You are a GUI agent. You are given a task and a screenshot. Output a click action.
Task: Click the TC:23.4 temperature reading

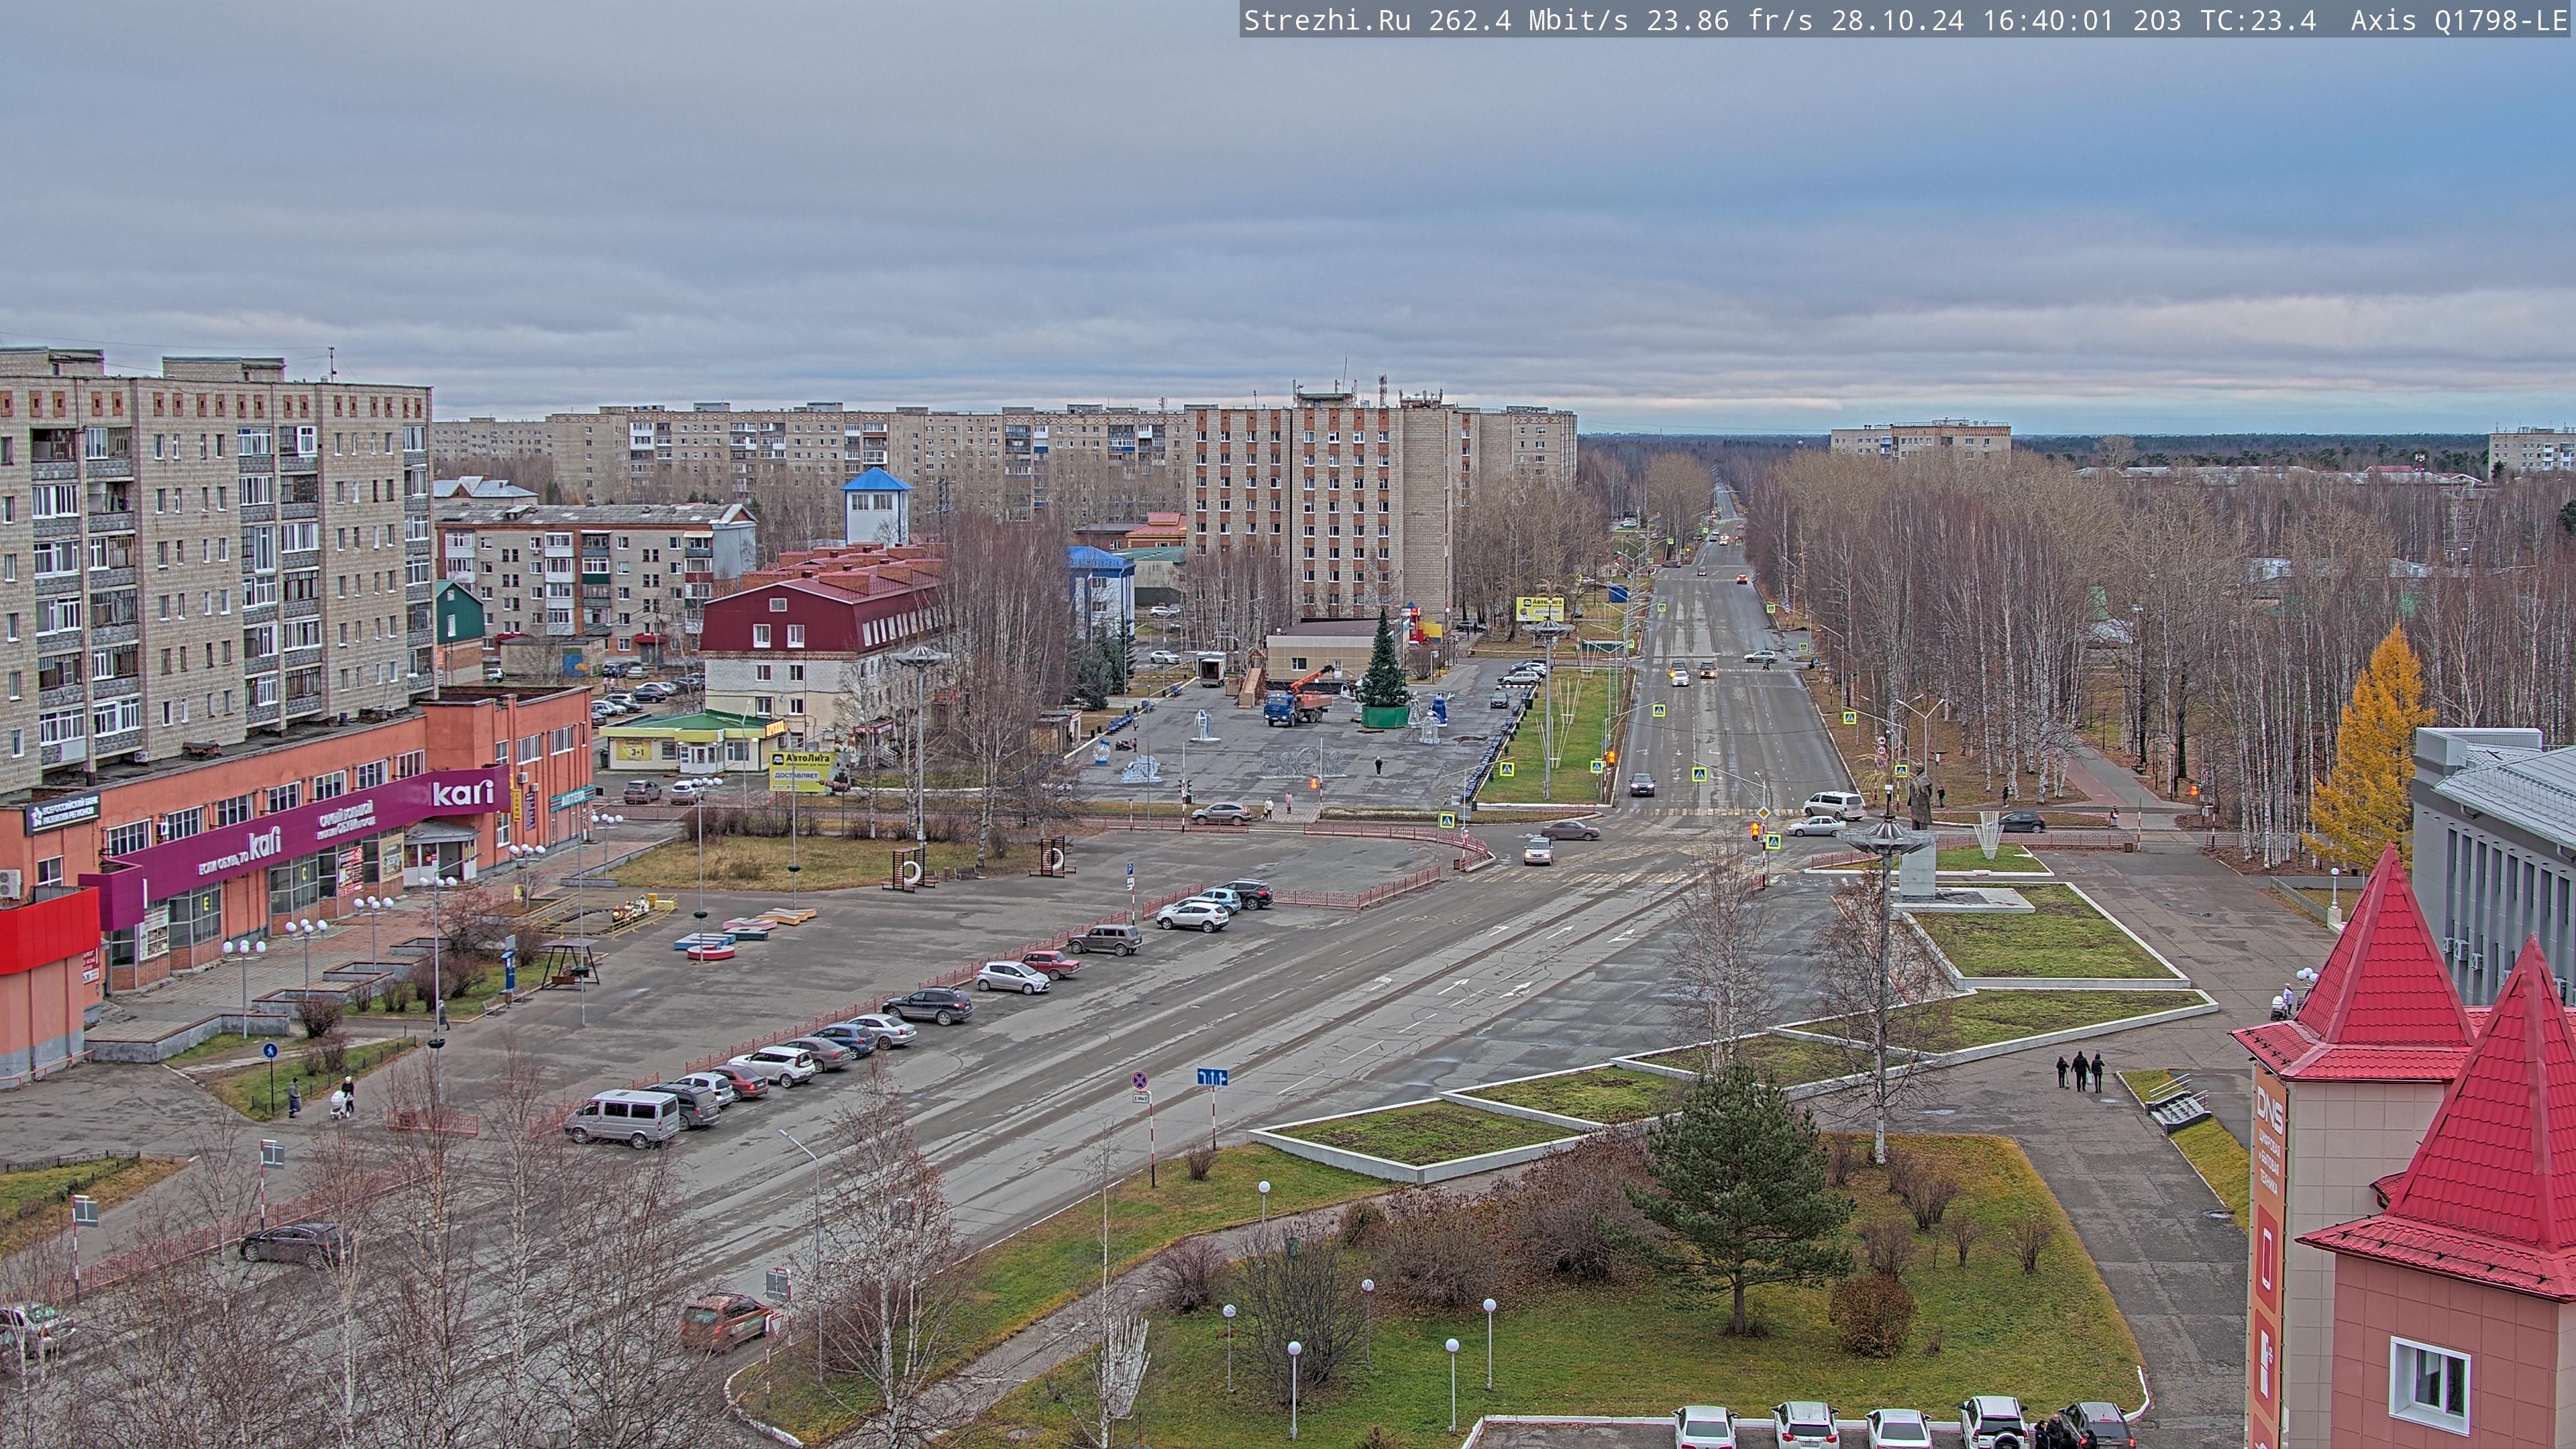2259,20
